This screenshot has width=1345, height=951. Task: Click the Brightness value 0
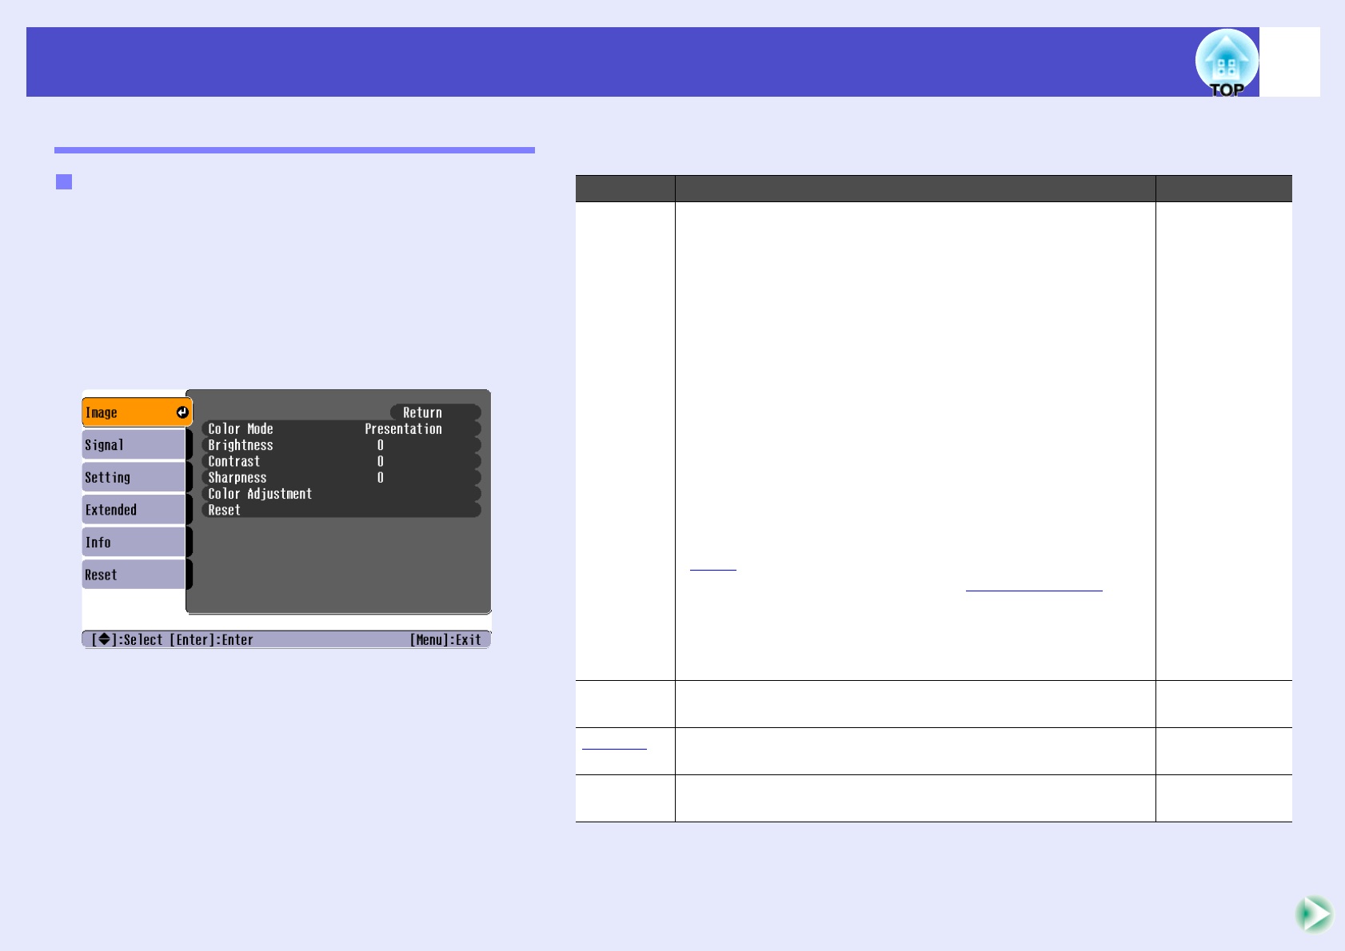[x=380, y=445]
